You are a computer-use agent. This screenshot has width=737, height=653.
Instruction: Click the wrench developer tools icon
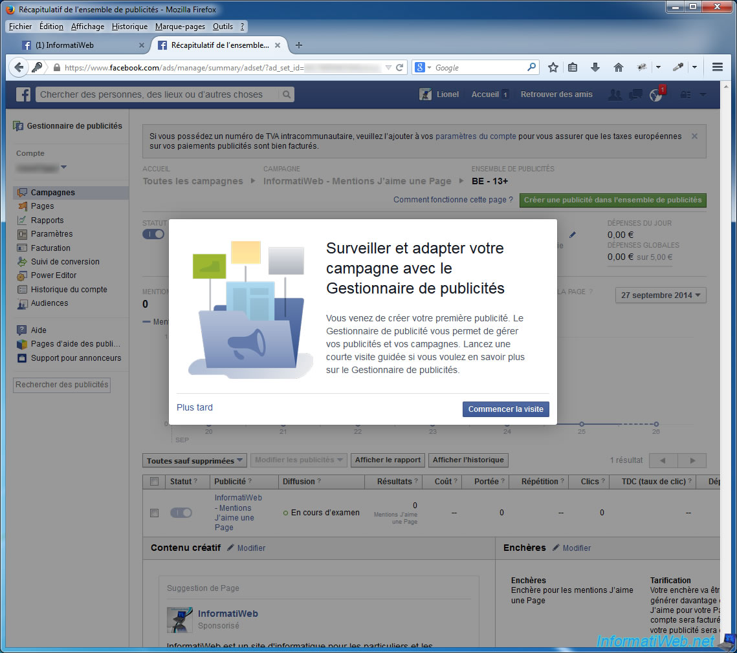[677, 67]
